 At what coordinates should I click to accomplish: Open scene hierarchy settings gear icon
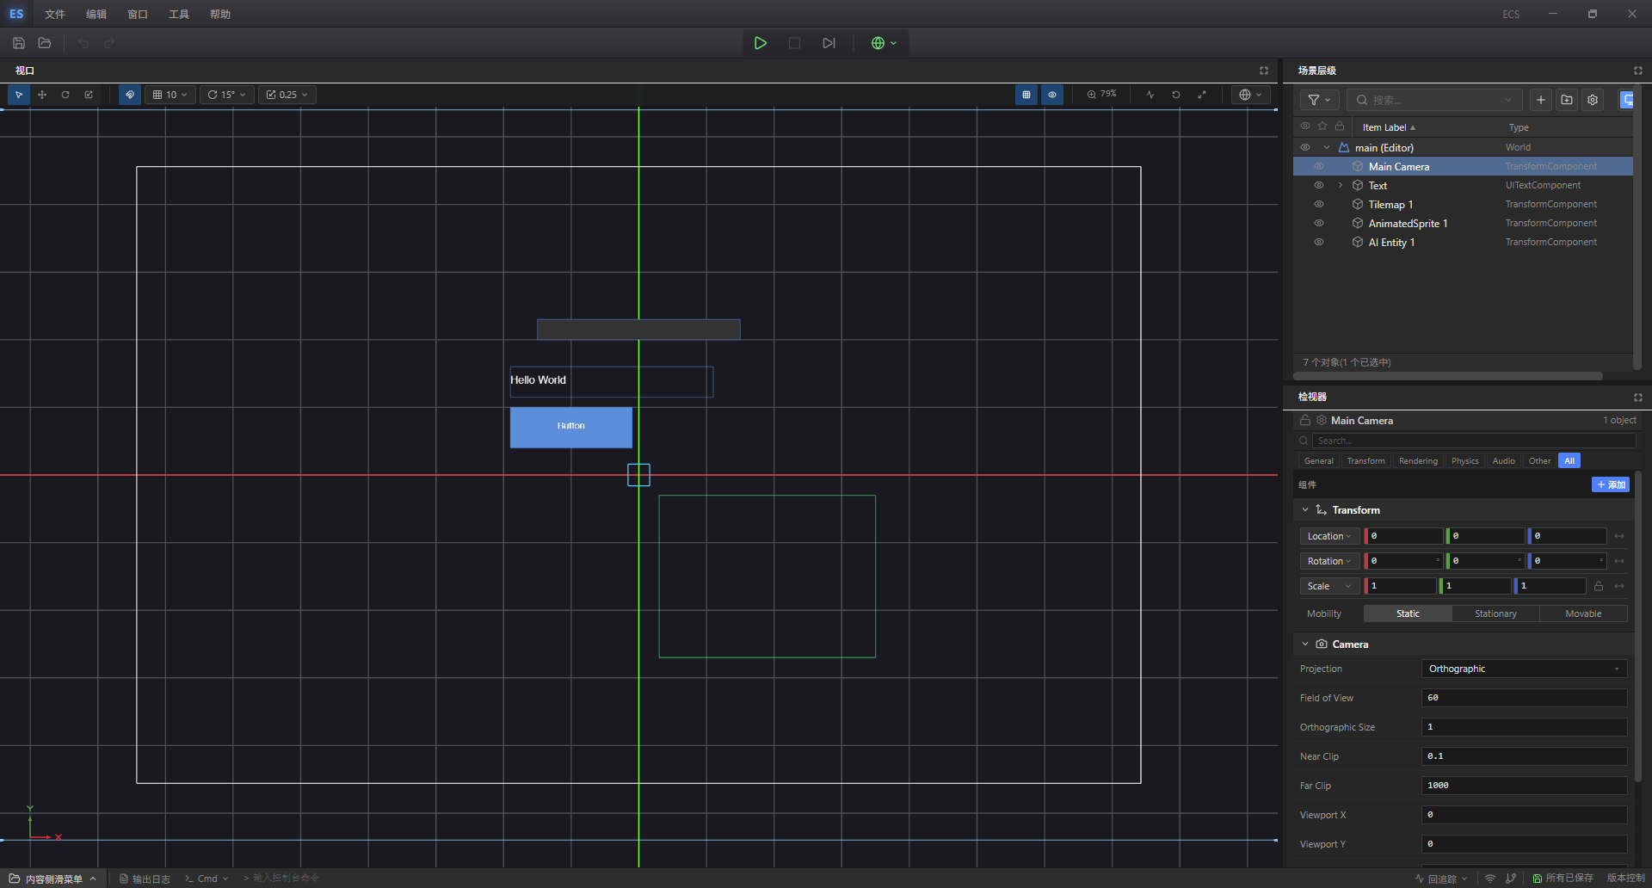(x=1593, y=100)
